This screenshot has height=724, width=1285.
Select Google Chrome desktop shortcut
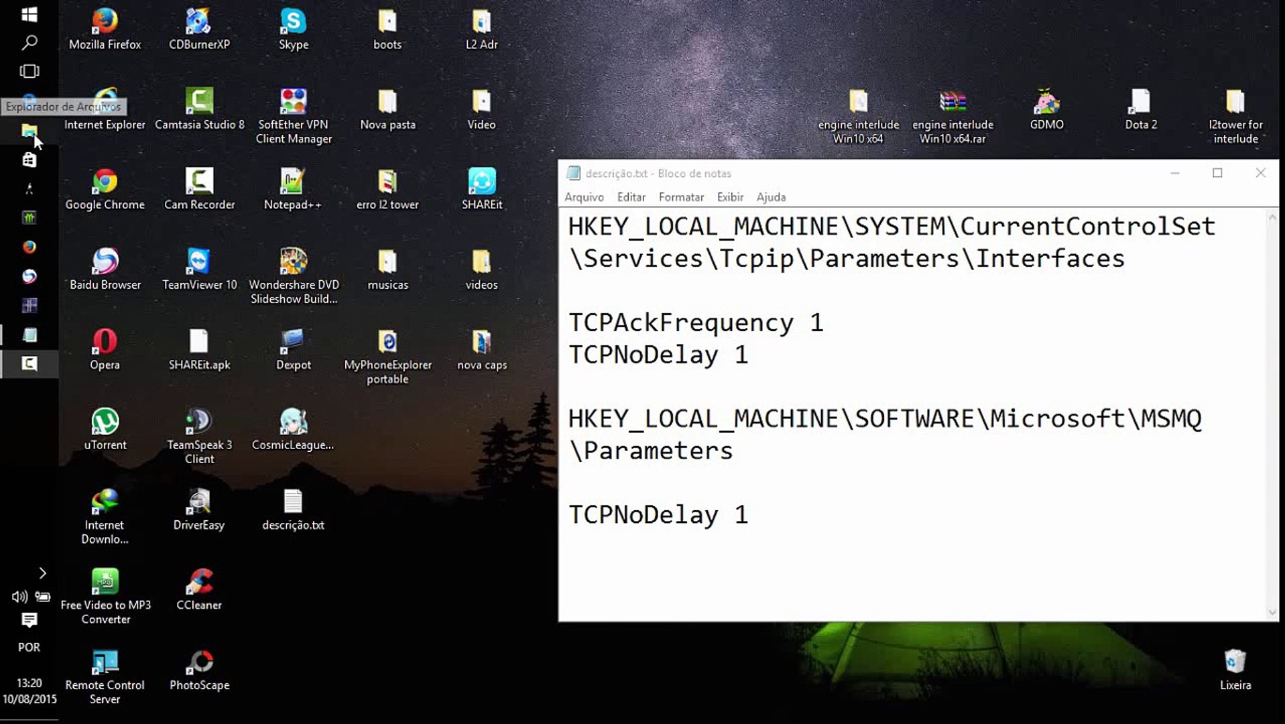(105, 190)
